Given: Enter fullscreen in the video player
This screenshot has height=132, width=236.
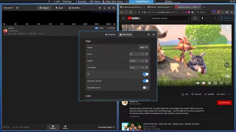Looking at the screenshot, I should pos(227,83).
